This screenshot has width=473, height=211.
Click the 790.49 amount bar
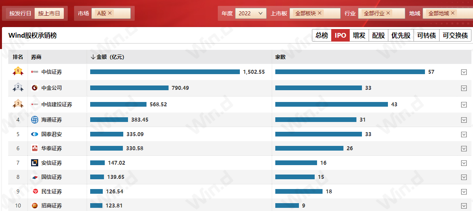point(129,88)
